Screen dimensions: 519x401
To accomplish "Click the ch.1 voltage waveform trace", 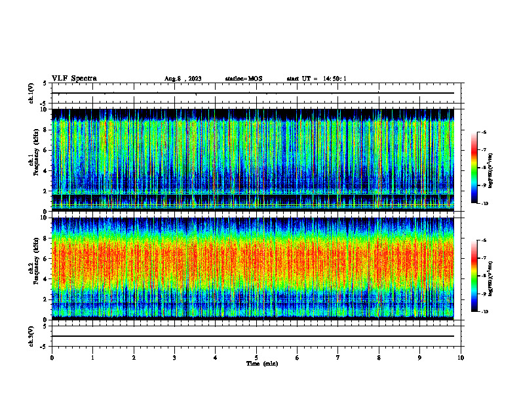I will pos(253,93).
